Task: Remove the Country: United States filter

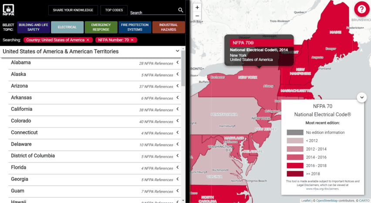Action: pyautogui.click(x=88, y=40)
